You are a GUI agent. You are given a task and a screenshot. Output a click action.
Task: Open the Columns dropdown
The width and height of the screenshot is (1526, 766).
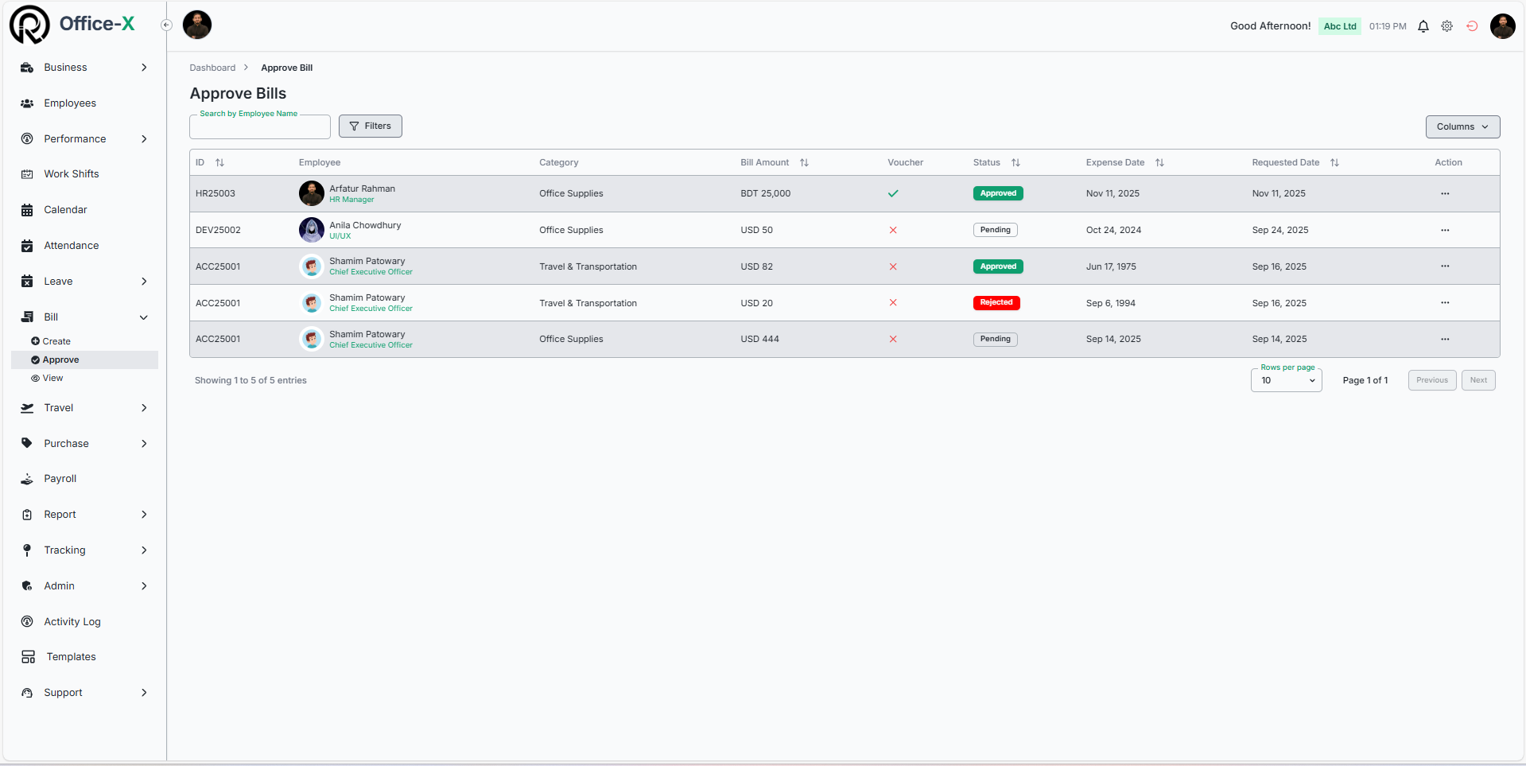[1462, 126]
